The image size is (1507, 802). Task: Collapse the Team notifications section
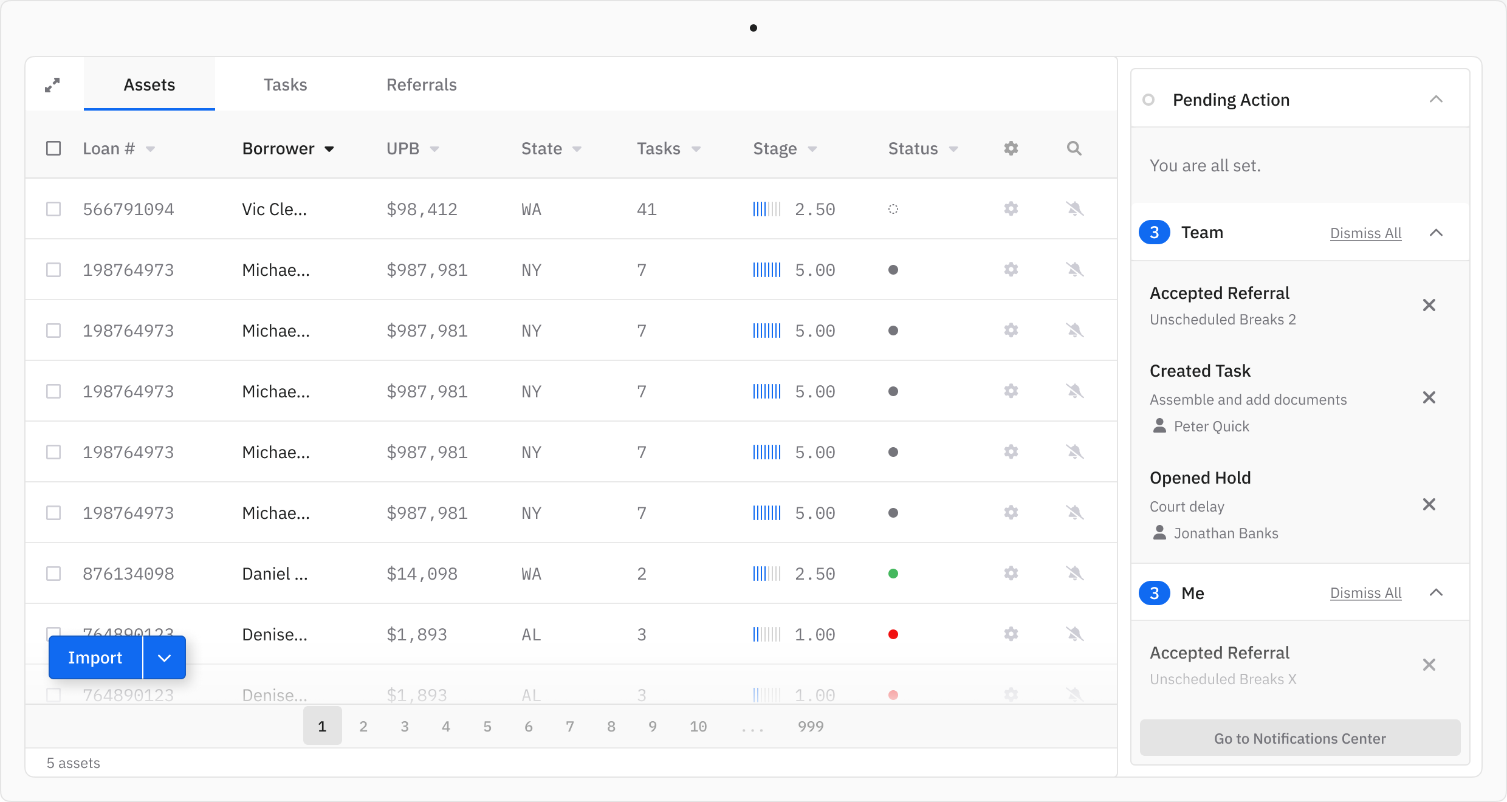1436,233
